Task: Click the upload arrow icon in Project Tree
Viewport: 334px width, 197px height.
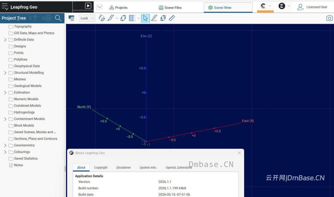Action: [x=35, y=18]
